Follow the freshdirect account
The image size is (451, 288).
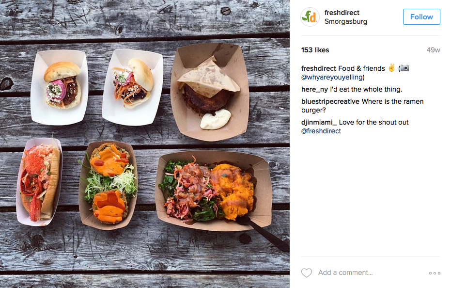pyautogui.click(x=421, y=16)
